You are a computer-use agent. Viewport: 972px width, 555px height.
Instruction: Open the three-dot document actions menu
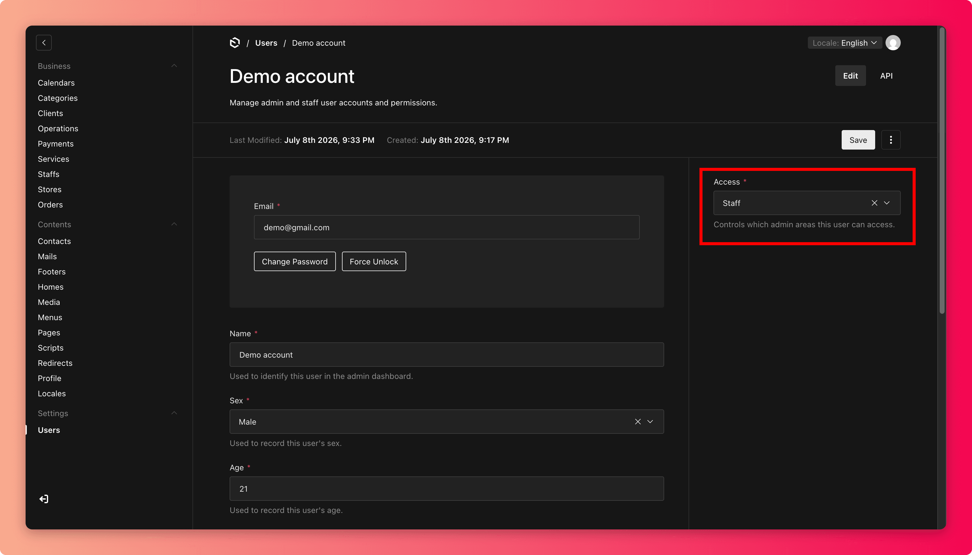(891, 140)
